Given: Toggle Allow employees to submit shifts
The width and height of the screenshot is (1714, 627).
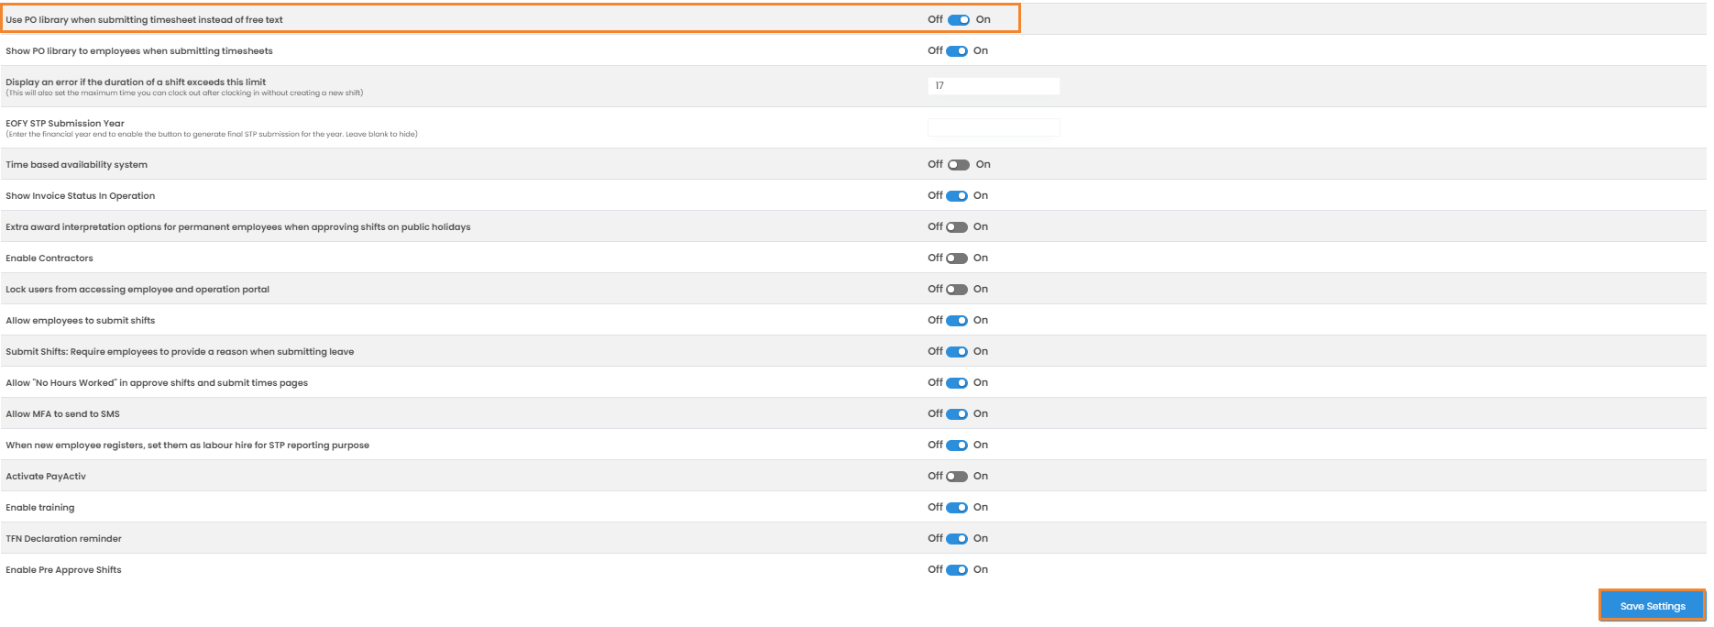Looking at the screenshot, I should pos(957,321).
